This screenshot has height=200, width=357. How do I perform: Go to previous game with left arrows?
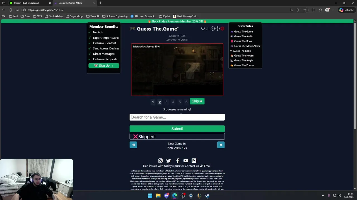pyautogui.click(x=133, y=145)
